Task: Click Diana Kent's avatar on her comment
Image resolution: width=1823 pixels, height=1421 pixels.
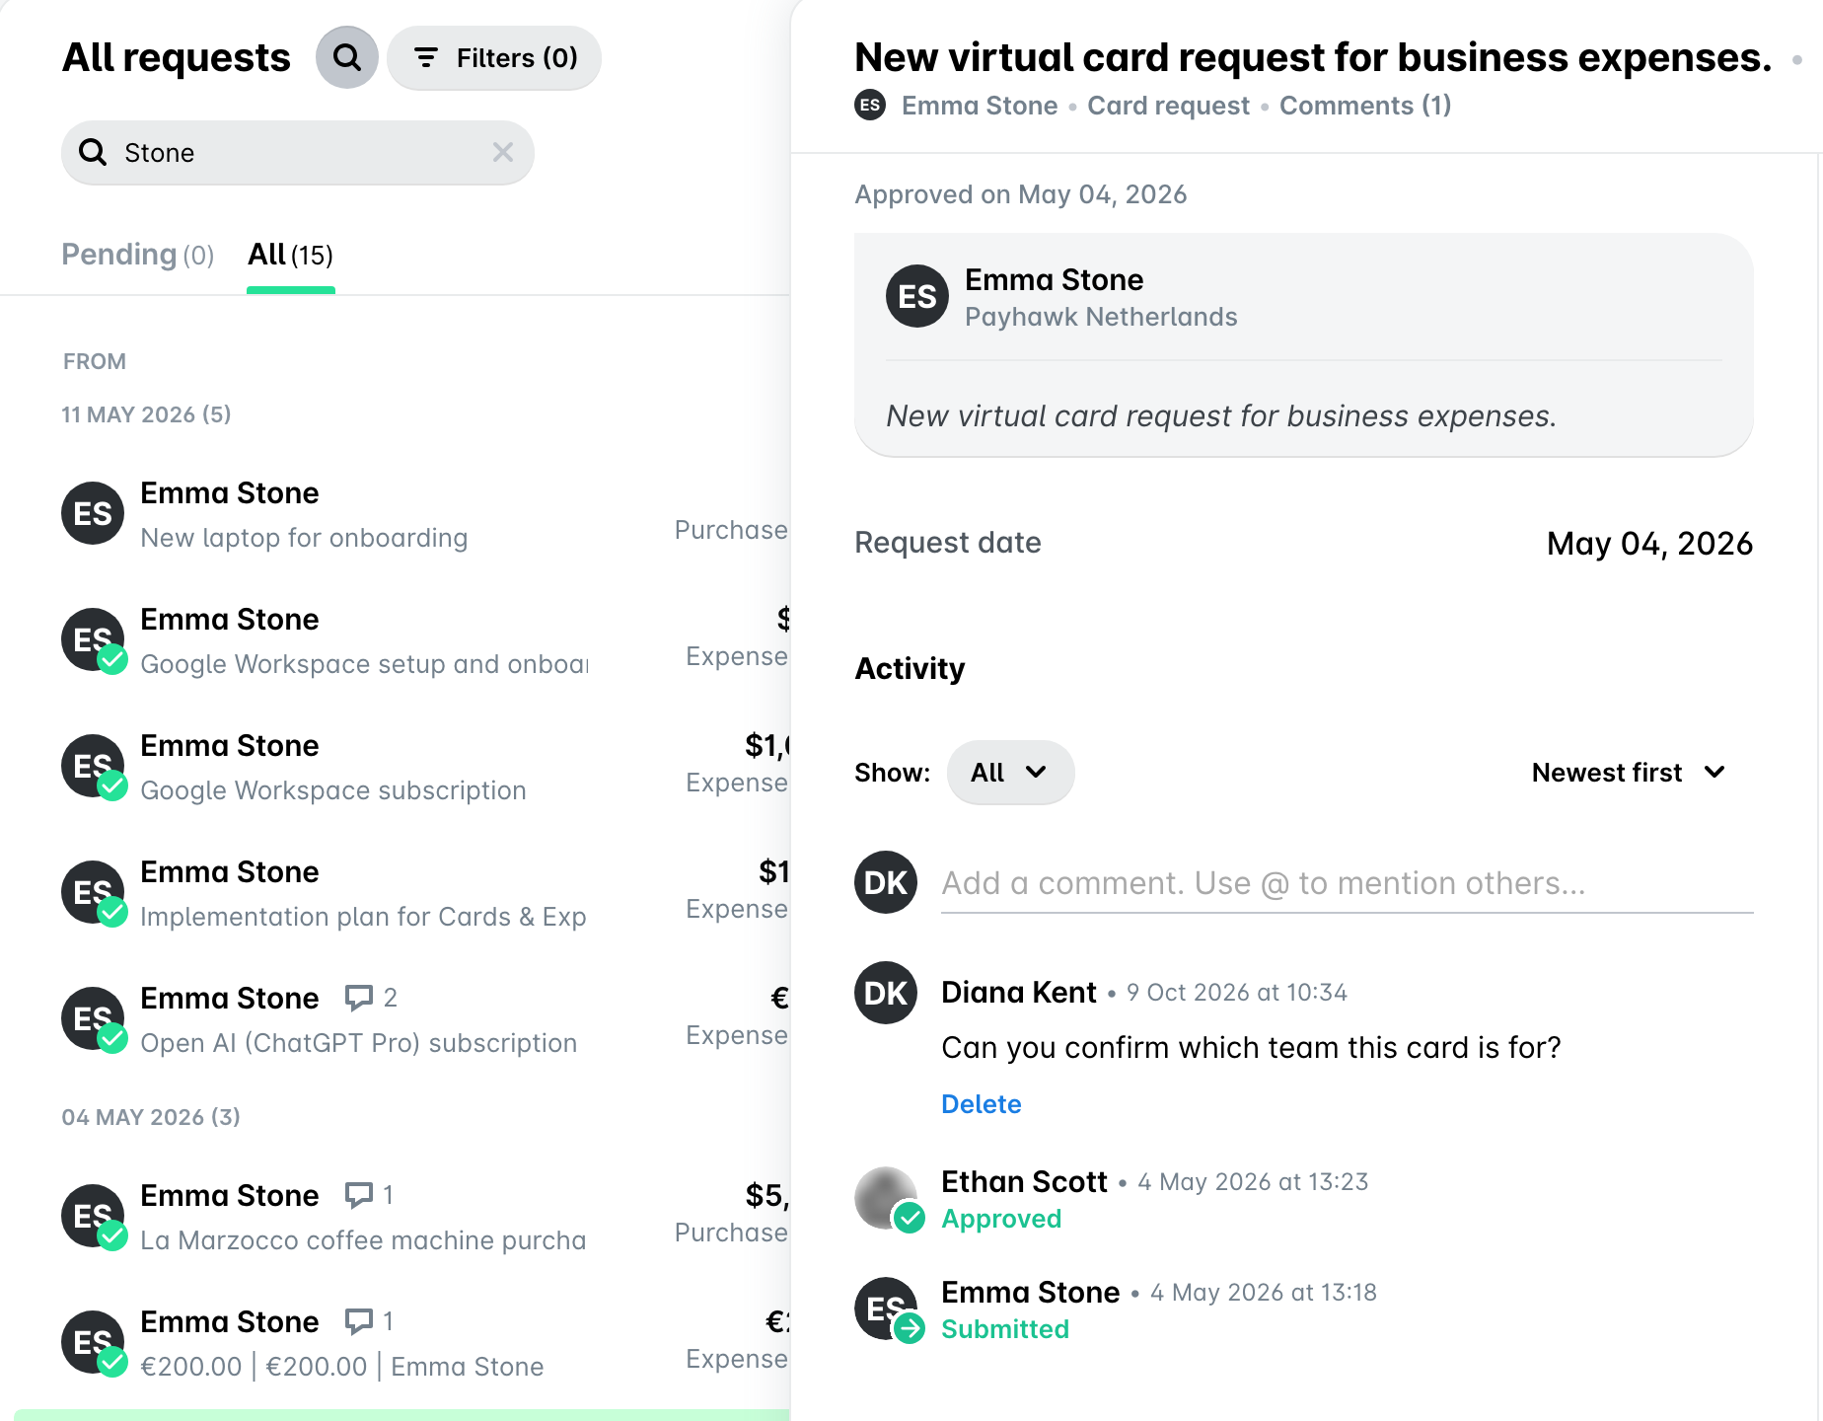Action: (886, 993)
